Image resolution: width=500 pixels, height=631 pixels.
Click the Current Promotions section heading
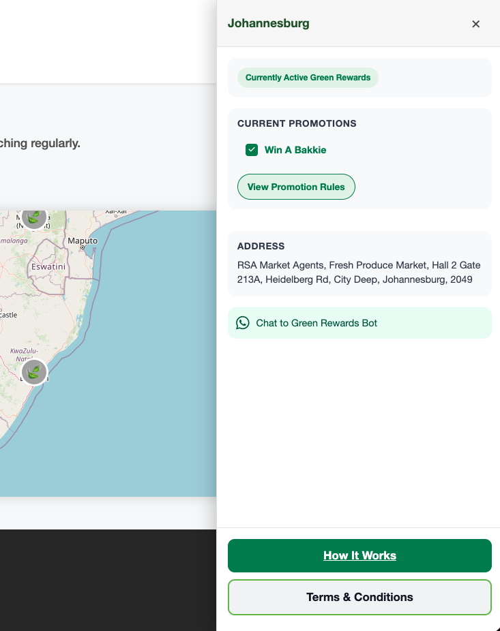[297, 123]
